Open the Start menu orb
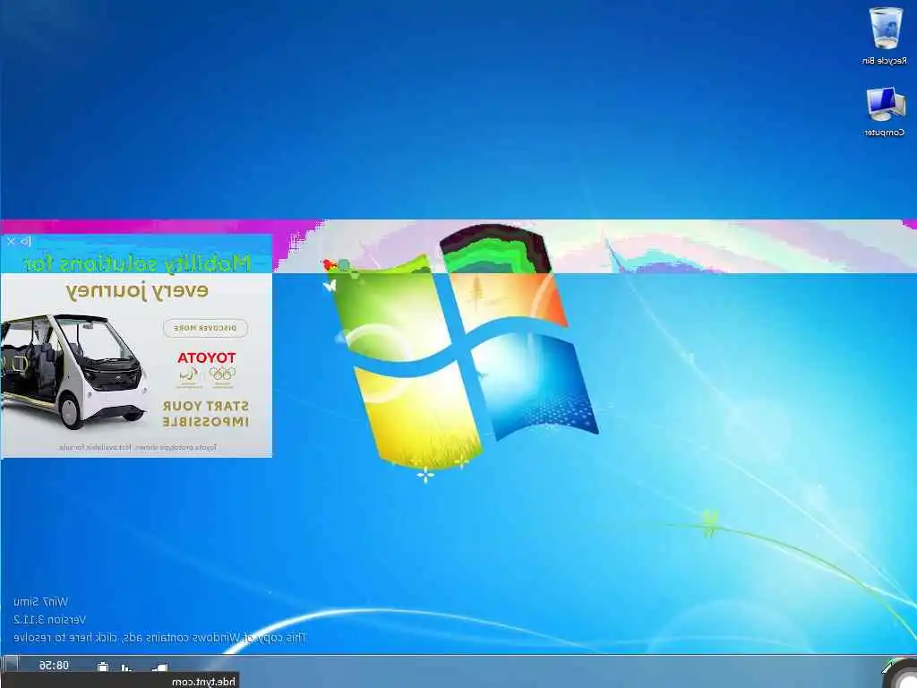The image size is (917, 688). (x=901, y=673)
